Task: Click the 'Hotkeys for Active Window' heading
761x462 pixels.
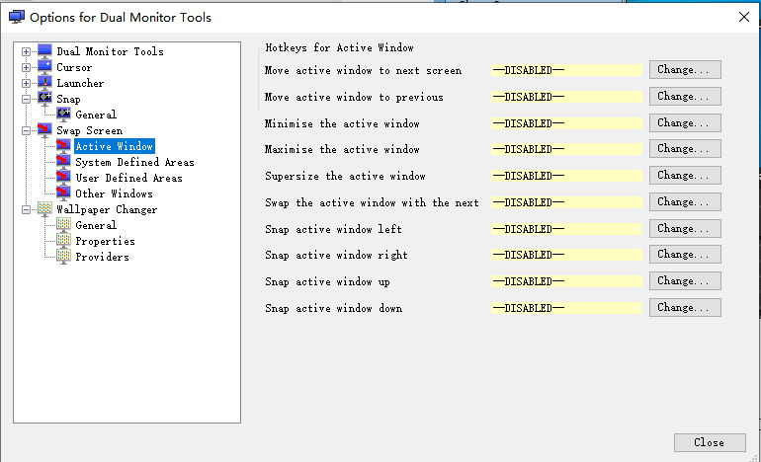Action: (x=339, y=47)
